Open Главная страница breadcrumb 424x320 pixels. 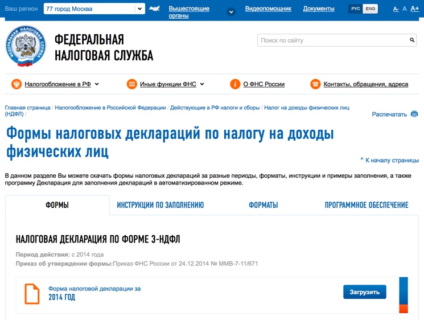click(27, 108)
